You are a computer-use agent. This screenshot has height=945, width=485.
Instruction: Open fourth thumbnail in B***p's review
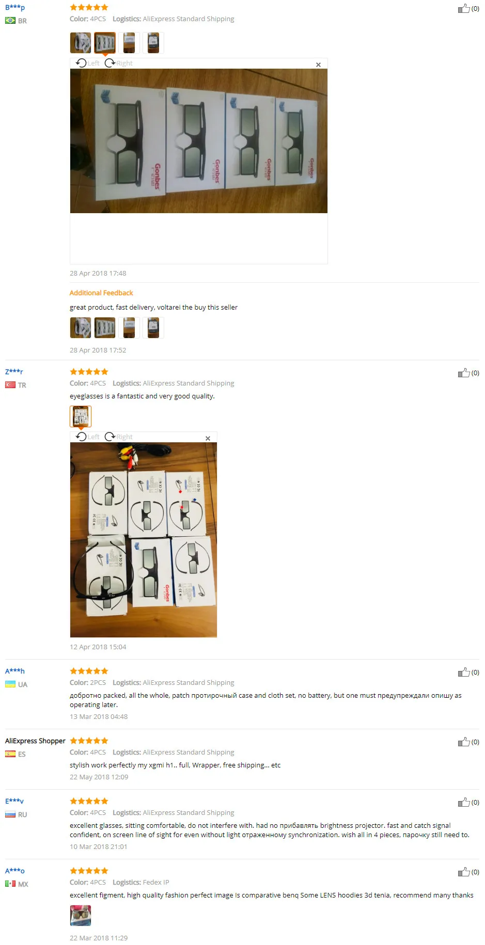pos(153,43)
